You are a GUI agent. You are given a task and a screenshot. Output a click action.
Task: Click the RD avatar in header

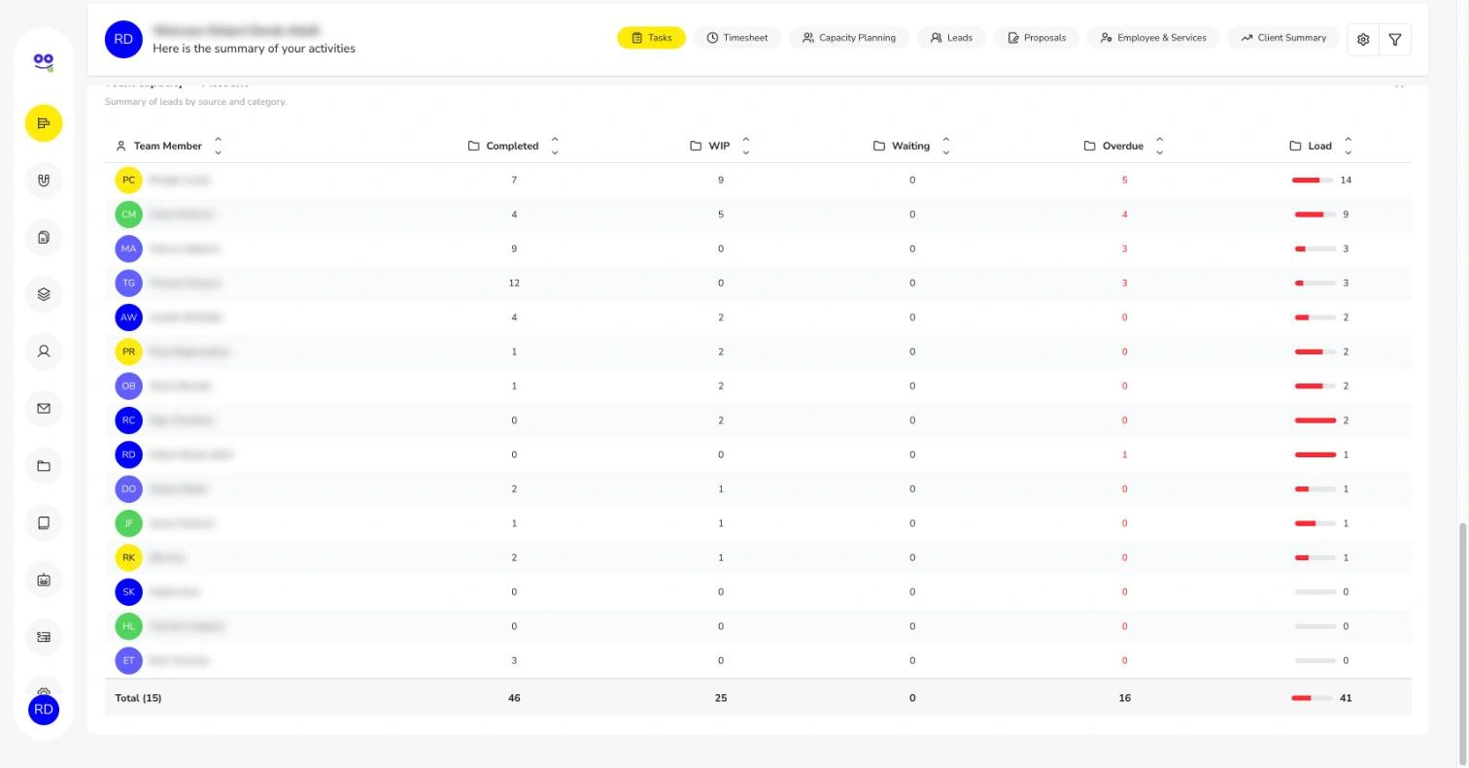pos(123,40)
